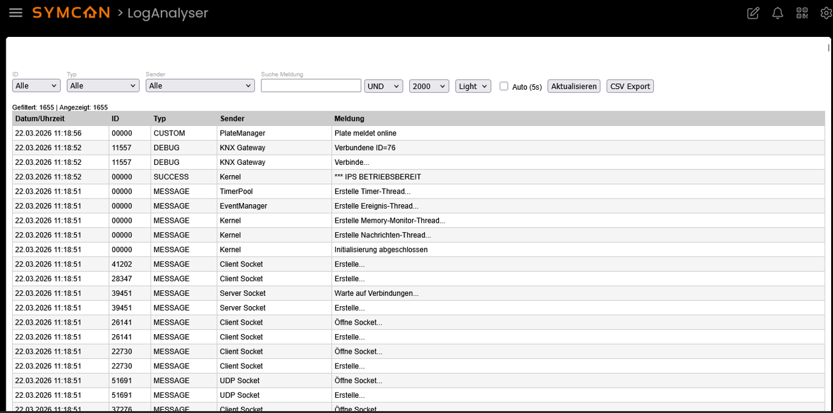Screen dimensions: 833x413
Task: Open the Light theme dropdown
Action: pos(473,86)
